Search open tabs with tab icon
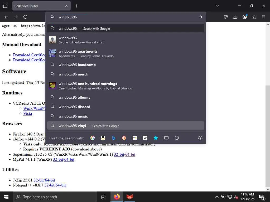The height and width of the screenshot is (202, 270). [166, 138]
